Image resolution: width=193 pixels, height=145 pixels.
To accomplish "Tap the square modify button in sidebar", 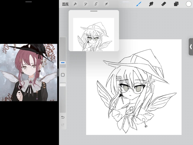I will click(63, 75).
